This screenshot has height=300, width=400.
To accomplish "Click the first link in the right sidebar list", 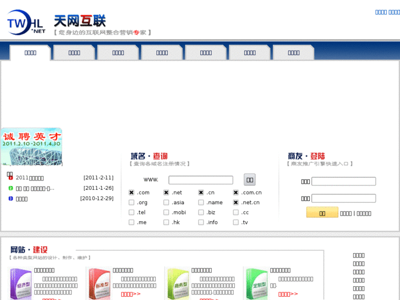I will coord(359,255).
